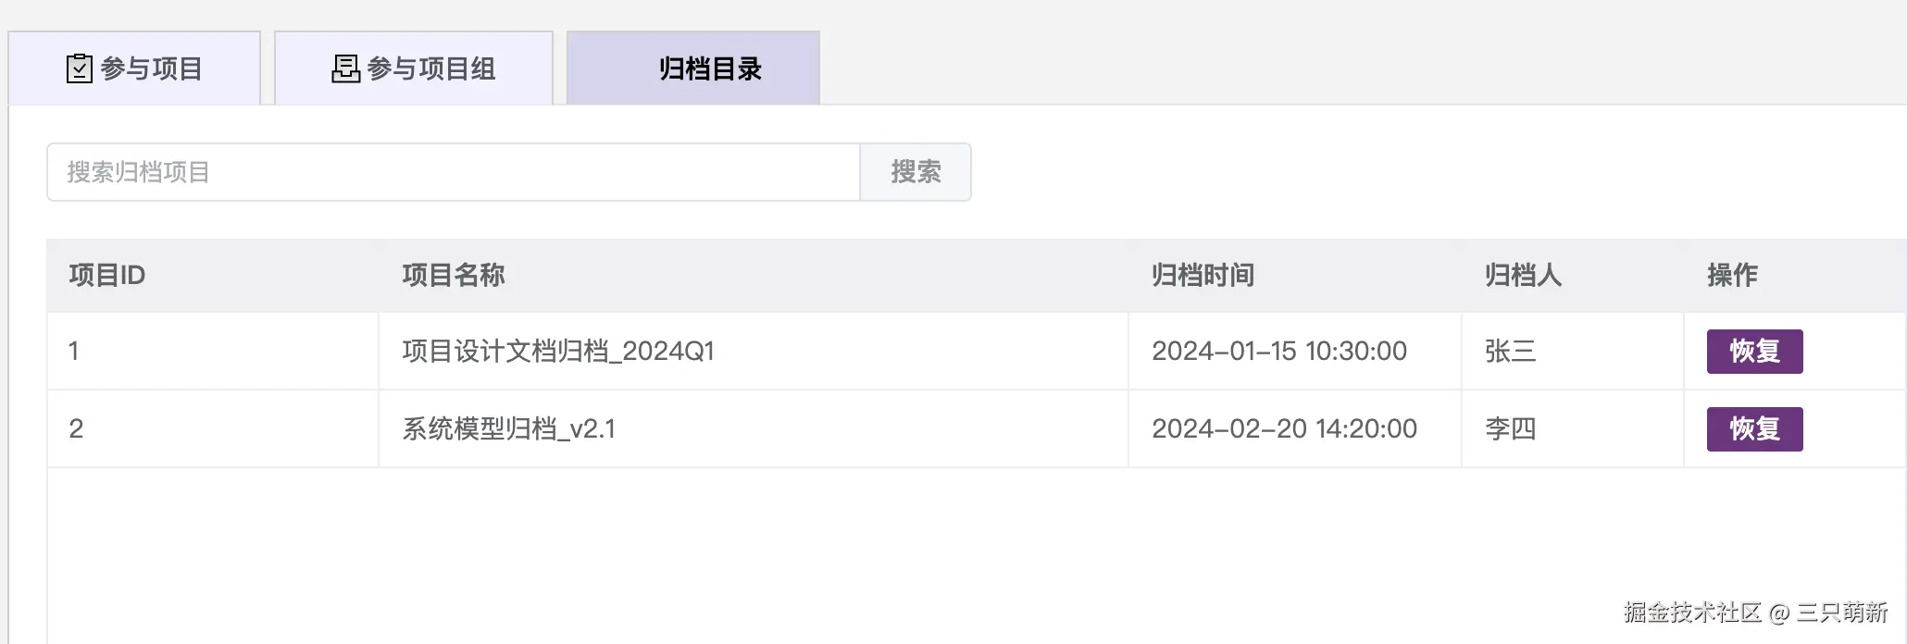Click the 操作 column header
The image size is (1907, 644).
point(1732,275)
